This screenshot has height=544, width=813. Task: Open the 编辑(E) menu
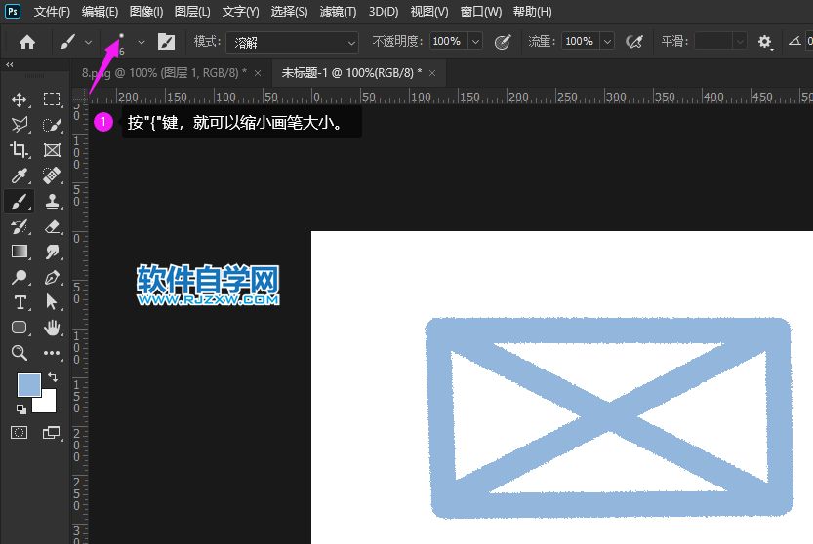pos(100,12)
